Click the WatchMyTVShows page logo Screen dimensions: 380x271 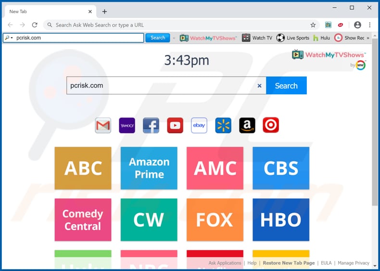[x=329, y=54]
